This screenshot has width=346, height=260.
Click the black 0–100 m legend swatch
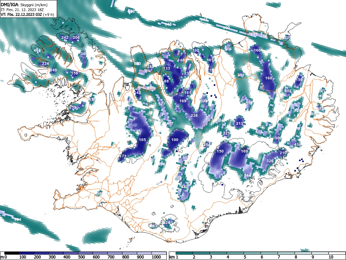[12, 253]
